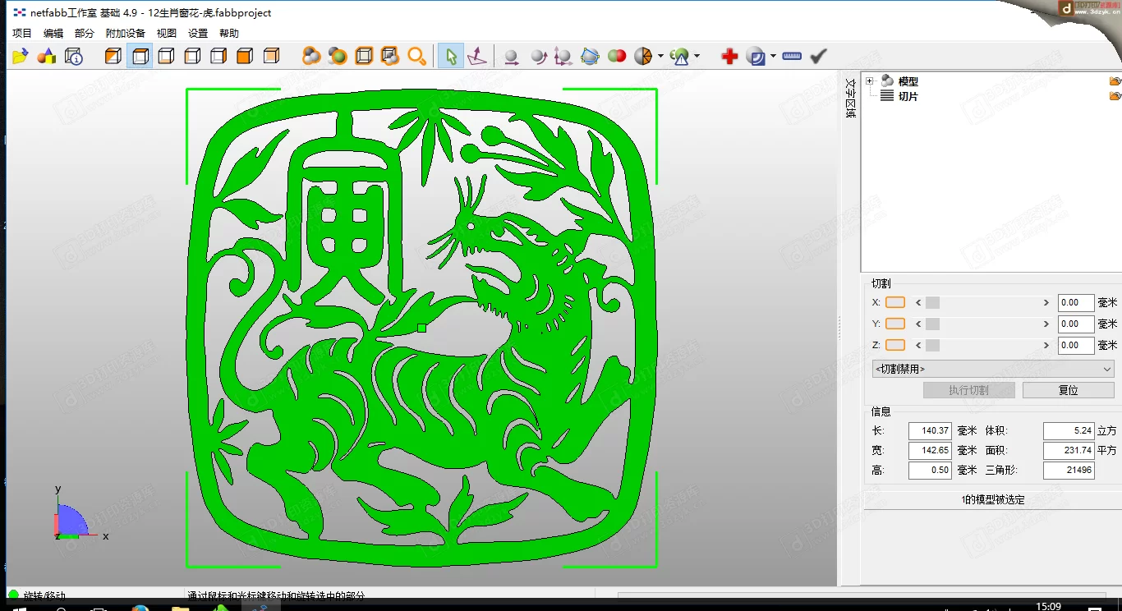1122x611 pixels.
Task: Click the Z slider right arrow
Action: click(x=1046, y=345)
